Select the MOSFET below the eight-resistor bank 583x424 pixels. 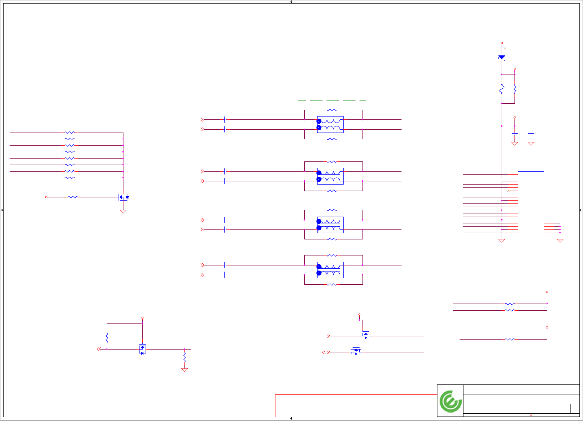point(123,197)
